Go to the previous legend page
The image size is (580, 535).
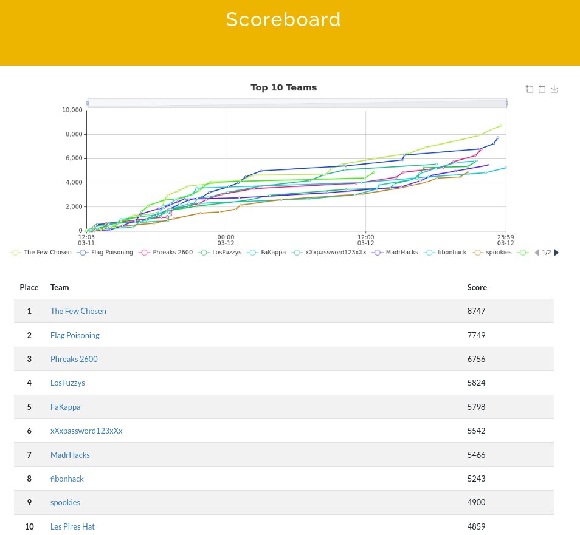[x=537, y=253]
